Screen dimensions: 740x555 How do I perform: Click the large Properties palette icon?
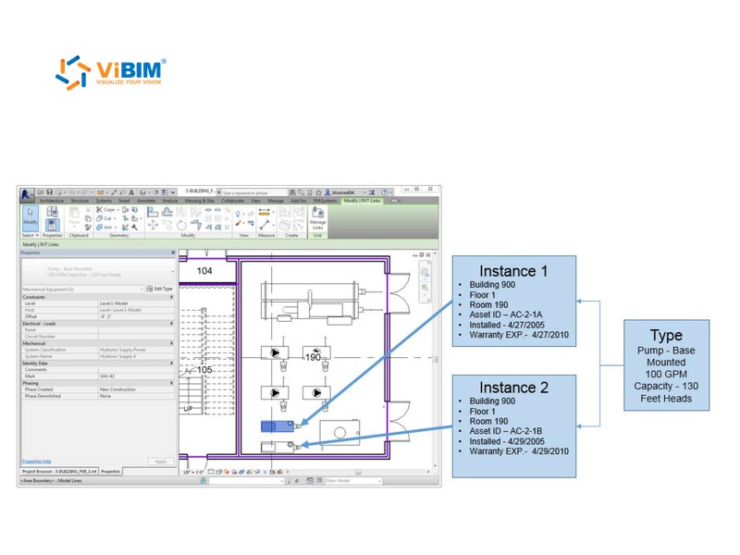[x=53, y=225]
